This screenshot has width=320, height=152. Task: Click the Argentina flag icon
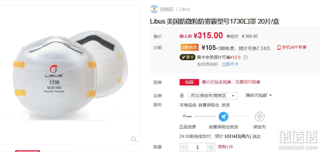tap(154, 9)
